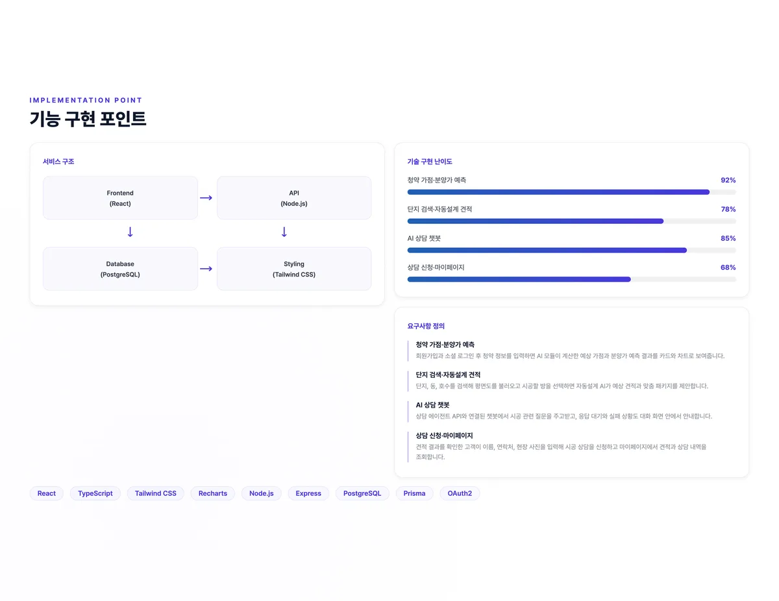Click the description starting 회원가입과 소셜 로그인
This screenshot has width=779, height=601.
570,356
